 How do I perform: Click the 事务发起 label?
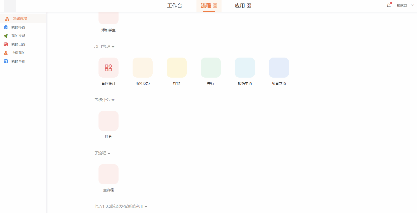pos(143,83)
